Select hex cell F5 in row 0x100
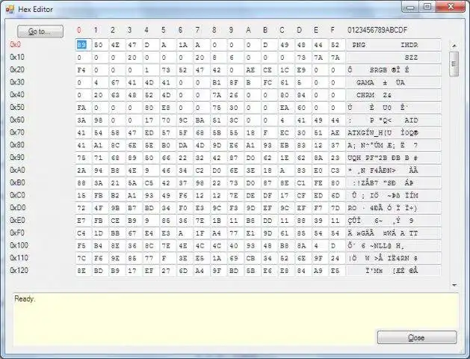Image resolution: width=470 pixels, height=359 pixels. [x=82, y=246]
